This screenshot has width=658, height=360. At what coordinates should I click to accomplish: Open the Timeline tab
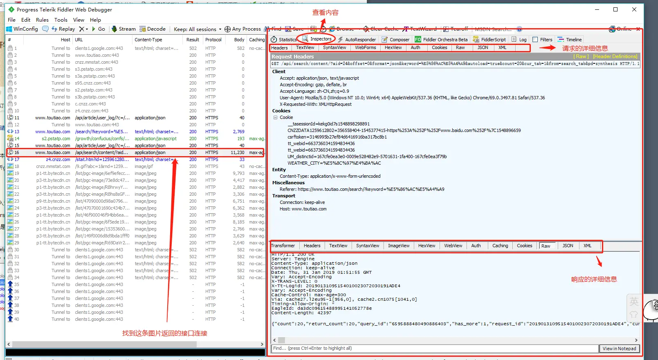570,40
